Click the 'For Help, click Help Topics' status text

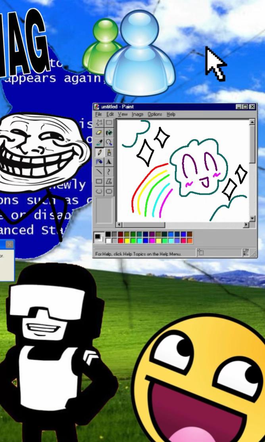138,254
